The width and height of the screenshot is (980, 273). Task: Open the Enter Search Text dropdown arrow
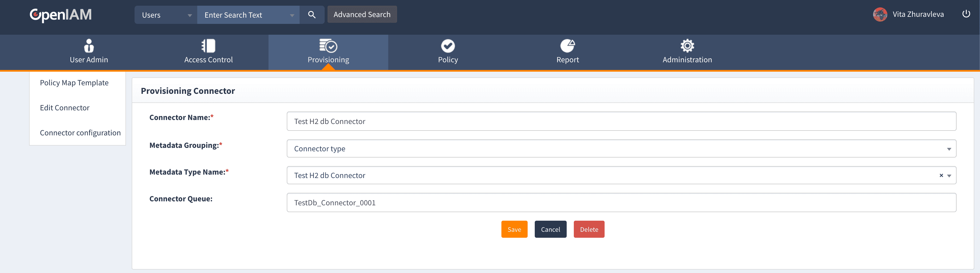(x=292, y=16)
